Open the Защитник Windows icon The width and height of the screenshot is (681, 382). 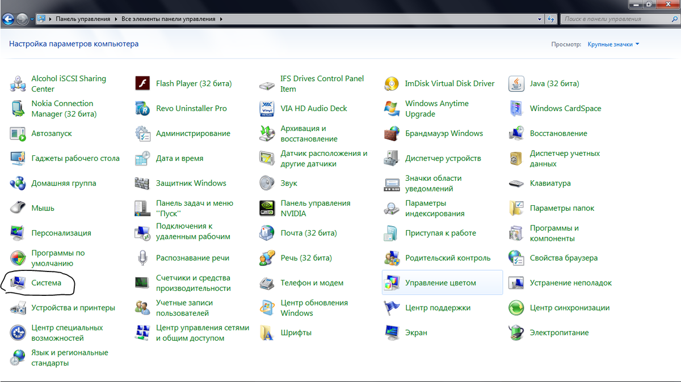click(142, 183)
